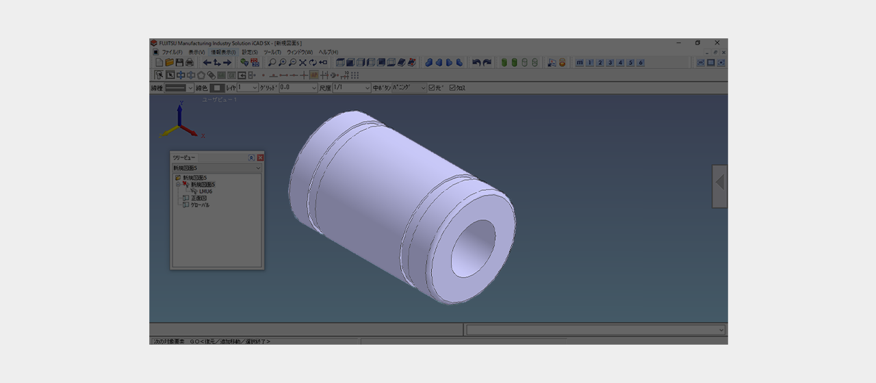Click the Redo arrow icon

(x=487, y=63)
